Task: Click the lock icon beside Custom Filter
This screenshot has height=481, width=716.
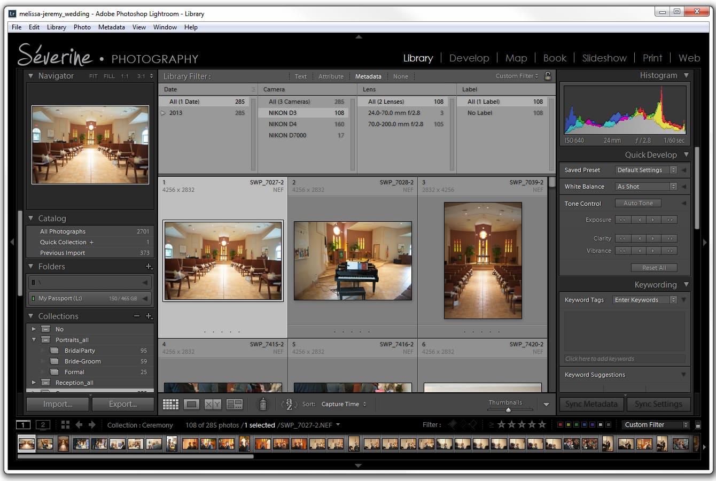Action: (548, 76)
